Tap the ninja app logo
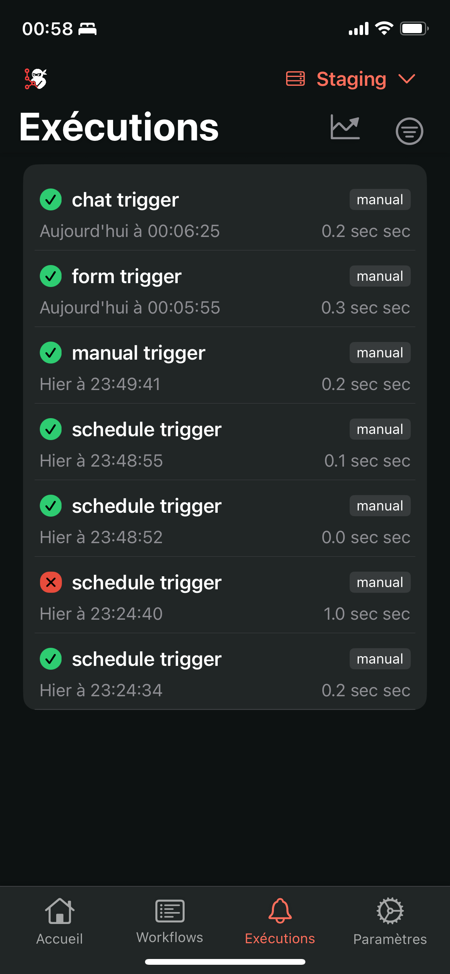The image size is (450, 974). [x=36, y=79]
